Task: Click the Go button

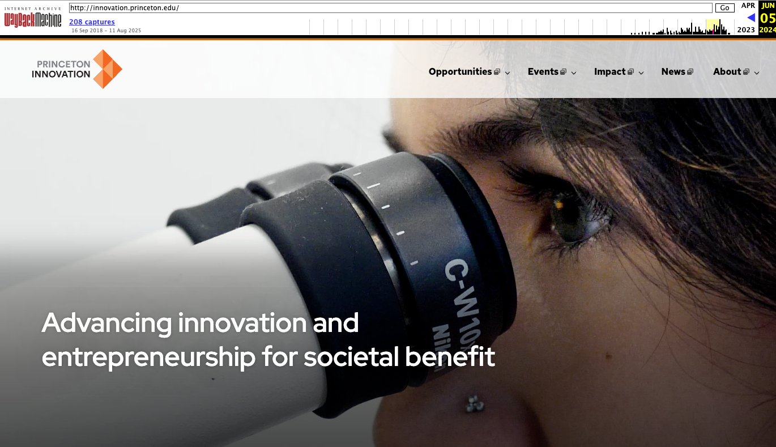Action: point(724,8)
